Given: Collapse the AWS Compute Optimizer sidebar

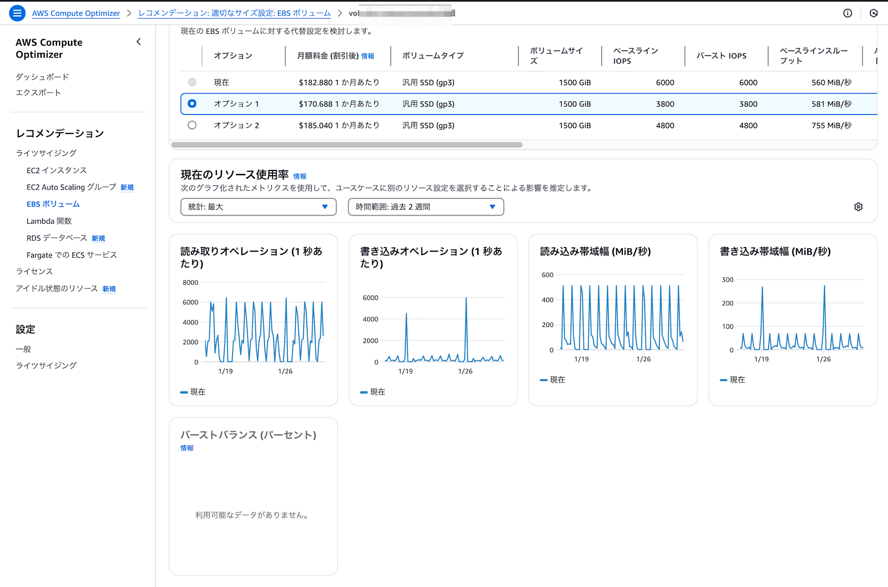Looking at the screenshot, I should (x=139, y=42).
